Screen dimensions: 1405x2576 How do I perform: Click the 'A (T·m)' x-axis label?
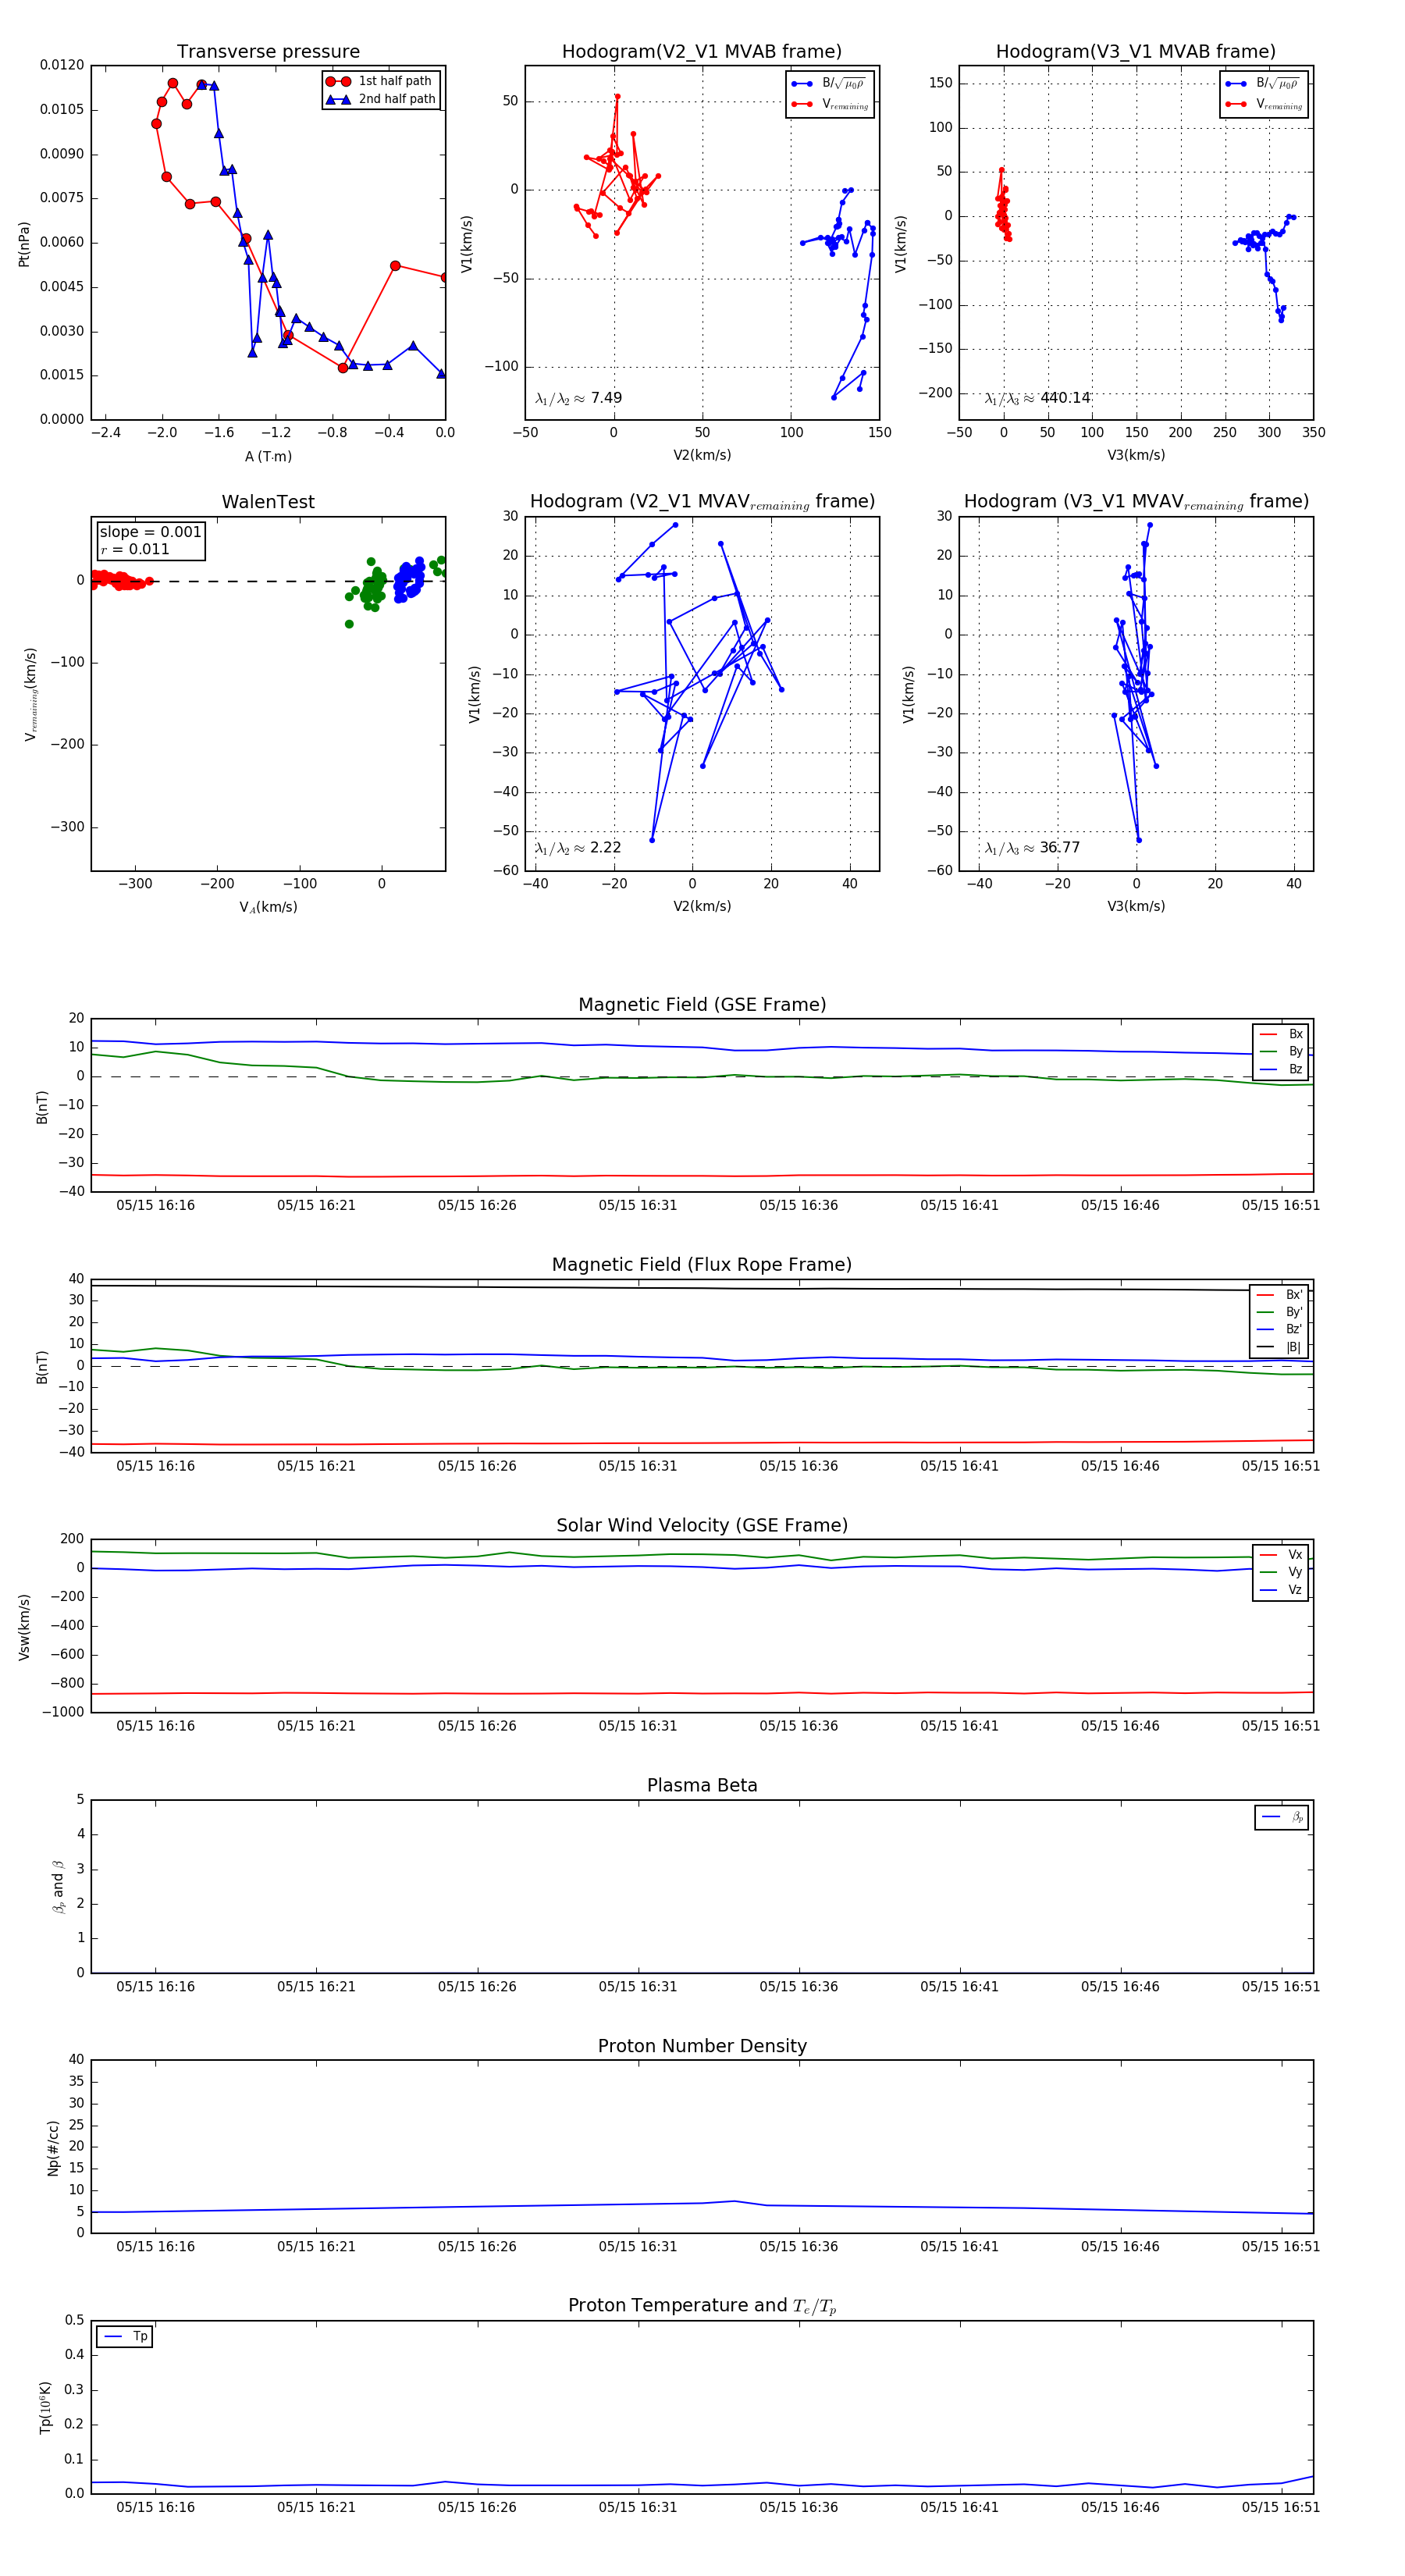268,456
